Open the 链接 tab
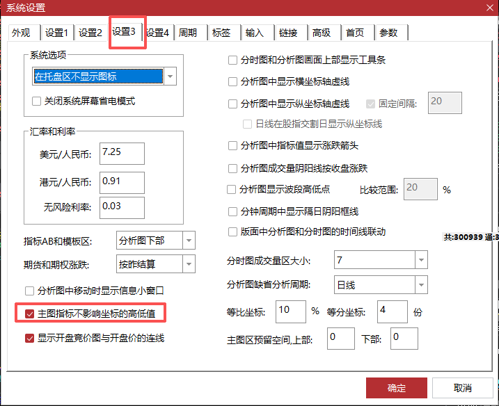 292,33
